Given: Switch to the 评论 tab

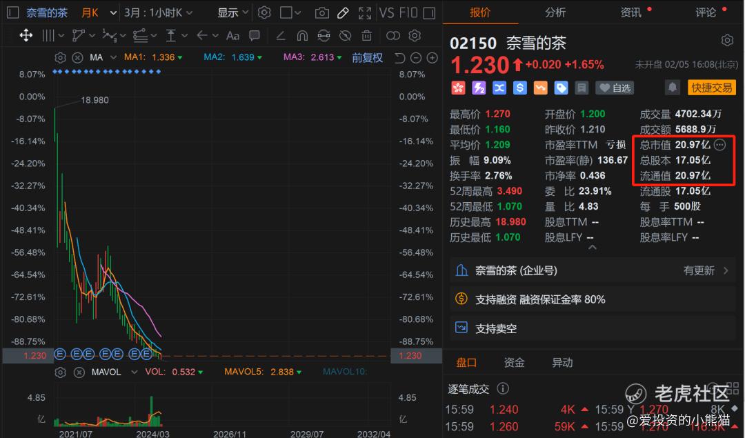Looking at the screenshot, I should [706, 13].
